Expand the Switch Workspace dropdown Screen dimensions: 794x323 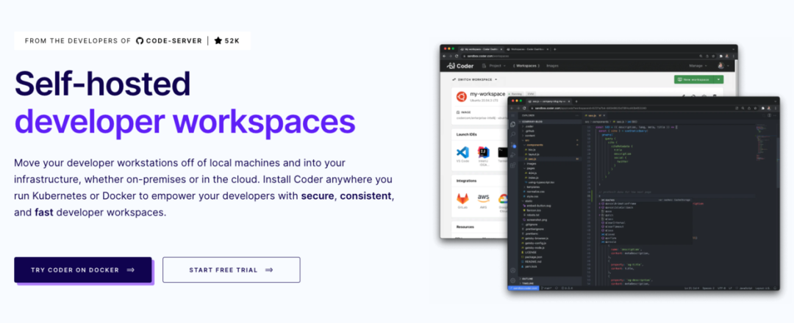pyautogui.click(x=474, y=79)
